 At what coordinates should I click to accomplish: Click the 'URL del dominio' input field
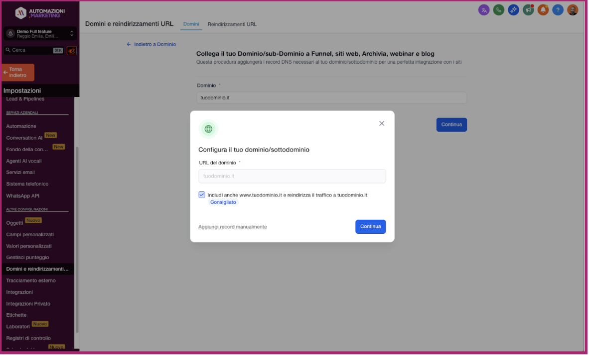pyautogui.click(x=292, y=176)
